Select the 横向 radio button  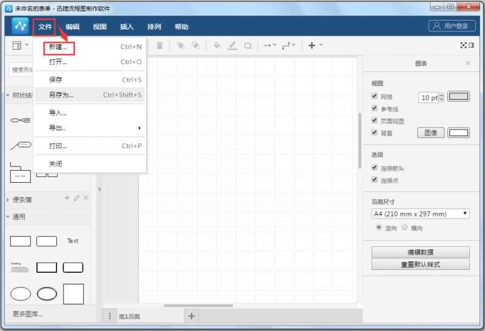coord(404,228)
